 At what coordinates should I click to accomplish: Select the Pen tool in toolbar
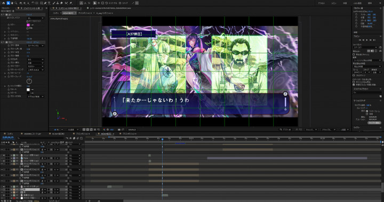coord(45,3)
